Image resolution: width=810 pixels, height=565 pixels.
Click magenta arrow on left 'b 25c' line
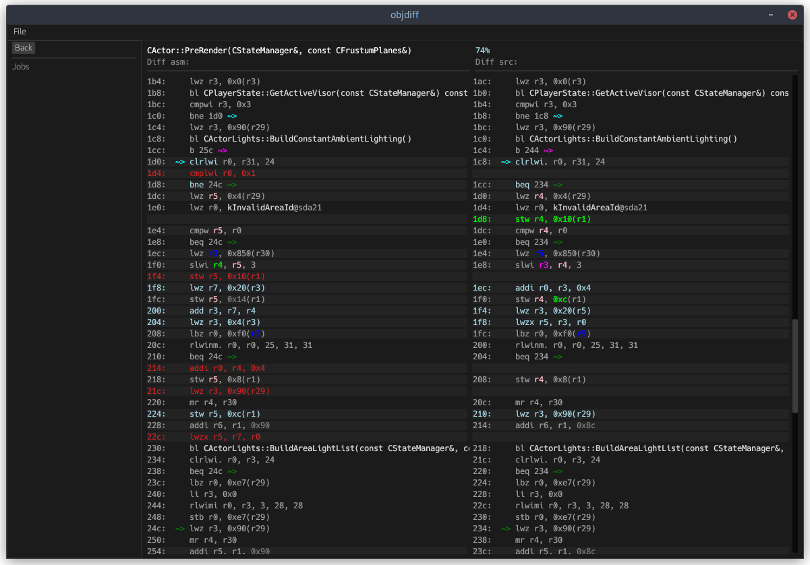click(223, 150)
